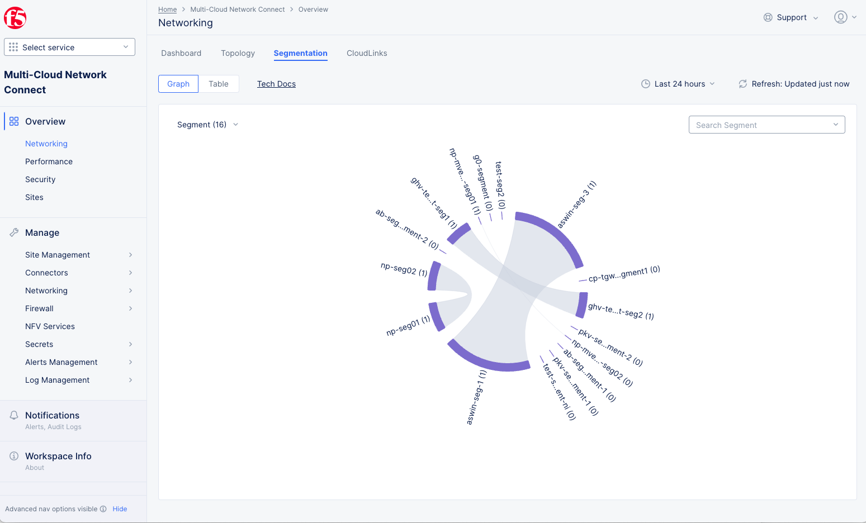Click the Workspace Info icon
866x523 pixels.
point(14,456)
